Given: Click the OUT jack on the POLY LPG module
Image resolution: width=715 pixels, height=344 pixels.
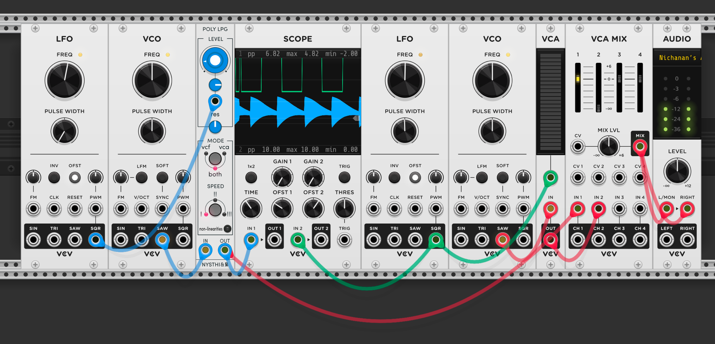Looking at the screenshot, I should [225, 250].
